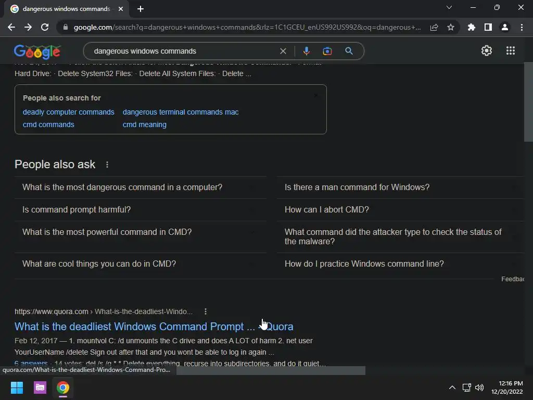The width and height of the screenshot is (533, 400).
Task: Open a new tab with plus button
Action: point(141,9)
